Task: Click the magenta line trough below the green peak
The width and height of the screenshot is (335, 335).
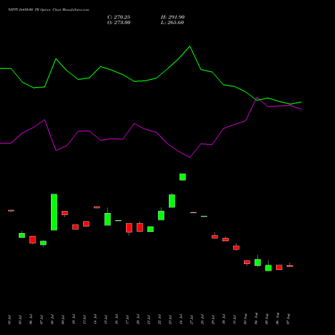Action: tap(190, 157)
